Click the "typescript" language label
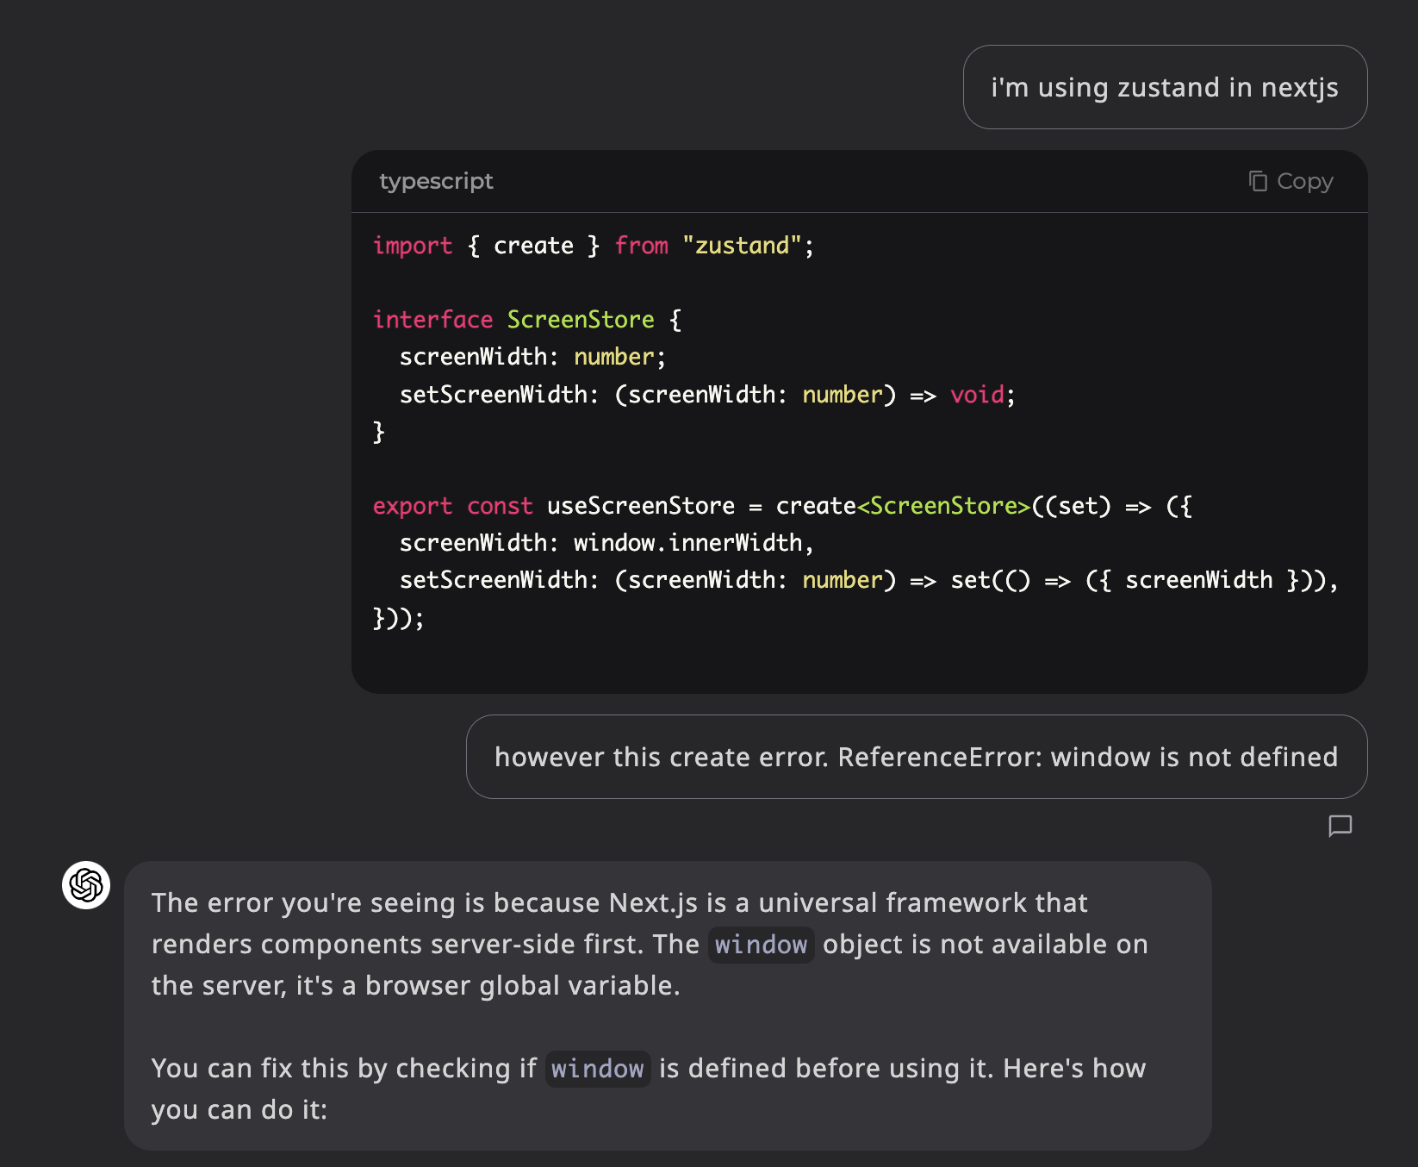This screenshot has height=1167, width=1418. pyautogui.click(x=436, y=181)
